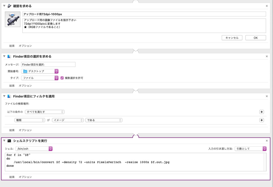
Task: Remove the 確認を求める action with its X
Action: coord(267,6)
